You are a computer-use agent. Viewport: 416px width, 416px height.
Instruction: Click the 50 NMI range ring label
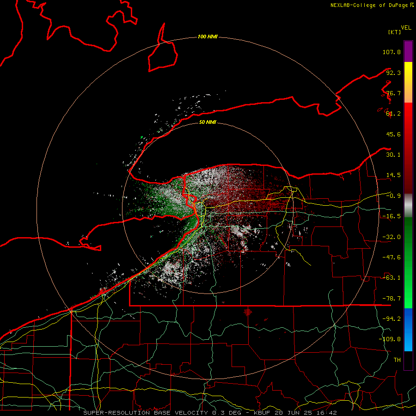coord(208,122)
